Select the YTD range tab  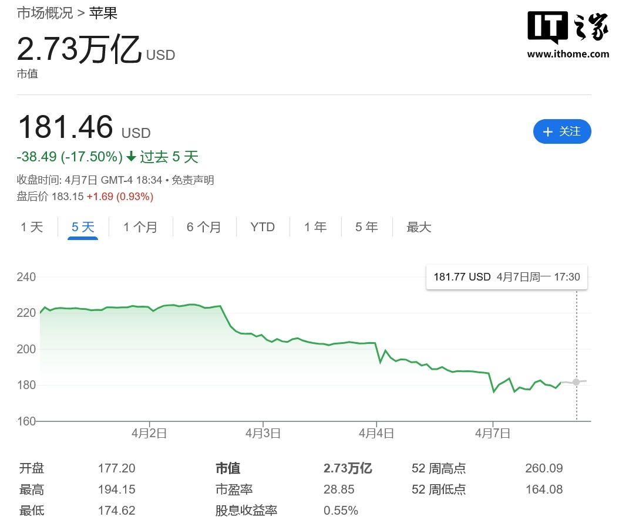tap(262, 227)
